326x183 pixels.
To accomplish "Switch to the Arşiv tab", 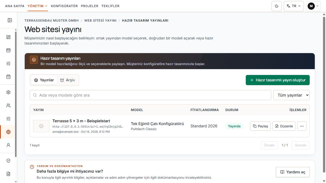I will click(67, 80).
